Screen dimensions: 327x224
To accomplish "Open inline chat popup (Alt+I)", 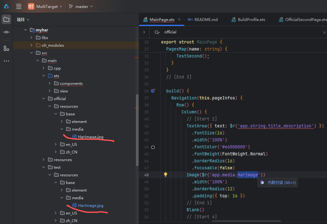I will 278,183.
